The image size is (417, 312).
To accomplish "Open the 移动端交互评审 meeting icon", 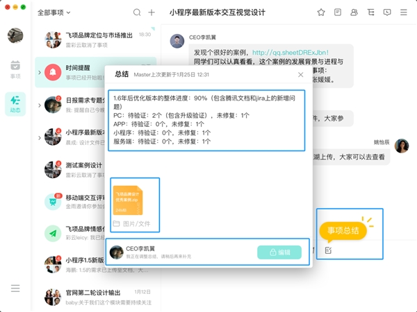I will point(53,202).
